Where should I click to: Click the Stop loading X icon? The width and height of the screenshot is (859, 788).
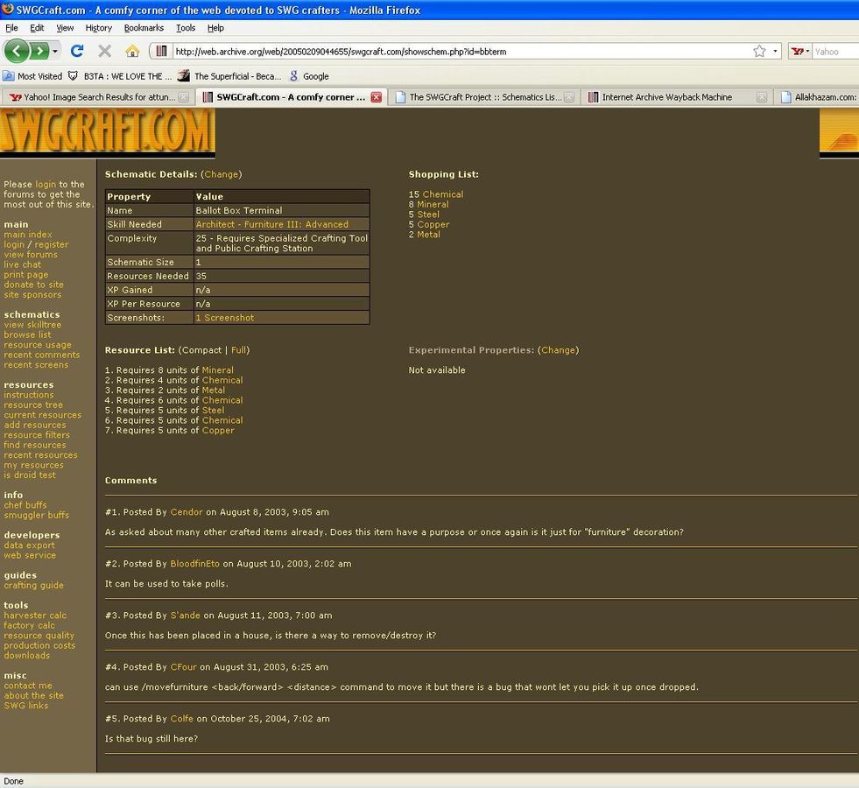104,51
